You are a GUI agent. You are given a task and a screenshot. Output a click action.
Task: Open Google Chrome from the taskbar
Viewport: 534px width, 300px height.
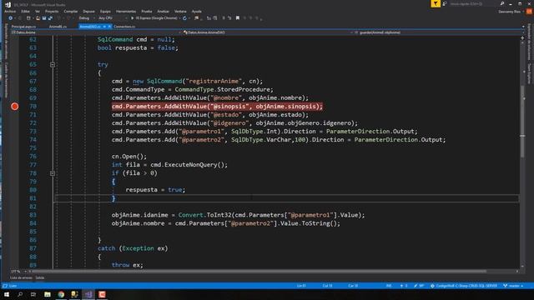click(x=61, y=294)
